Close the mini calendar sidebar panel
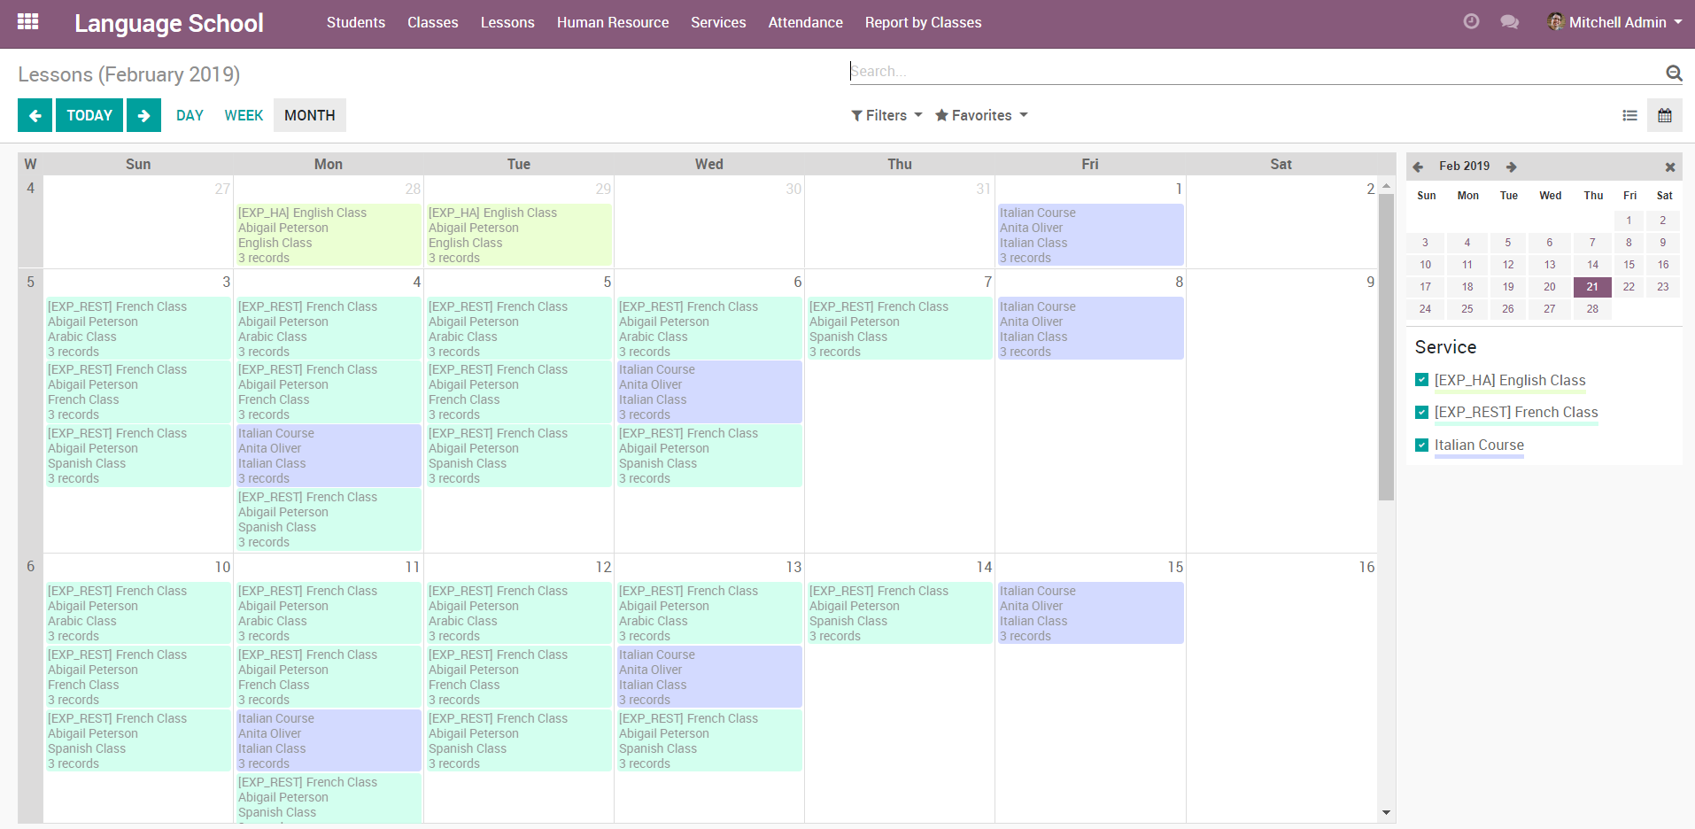 point(1669,167)
